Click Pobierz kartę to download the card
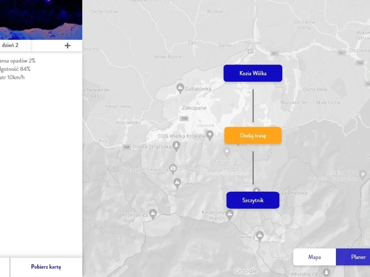 tap(46, 267)
